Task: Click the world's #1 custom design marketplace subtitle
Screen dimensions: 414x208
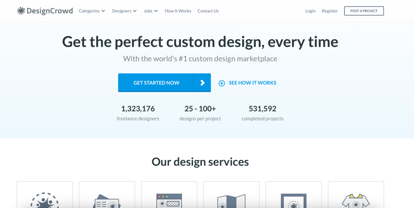Action: pos(200,59)
